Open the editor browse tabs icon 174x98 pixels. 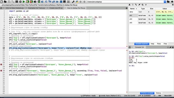coord(1,8)
